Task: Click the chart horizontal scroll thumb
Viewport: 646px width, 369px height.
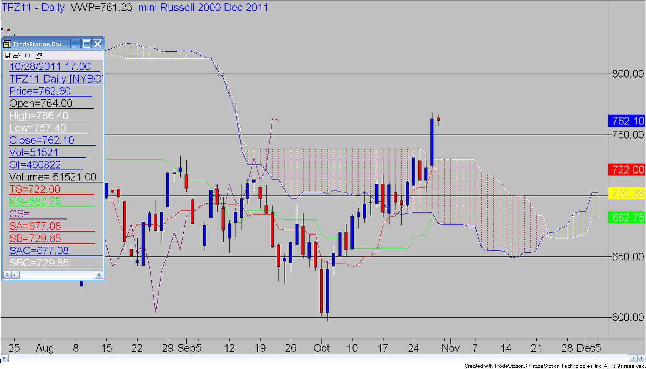Action: click(x=633, y=358)
